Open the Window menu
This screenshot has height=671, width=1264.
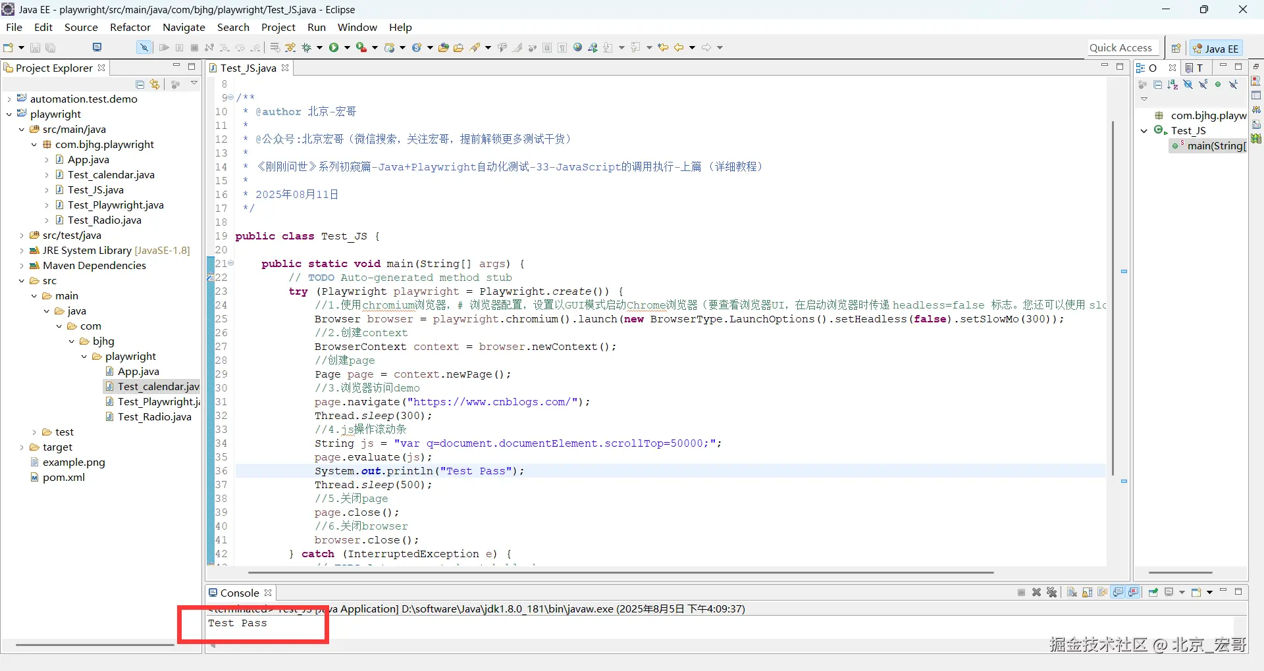[357, 27]
